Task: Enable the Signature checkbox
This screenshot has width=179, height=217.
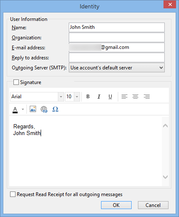Action: point(16,82)
